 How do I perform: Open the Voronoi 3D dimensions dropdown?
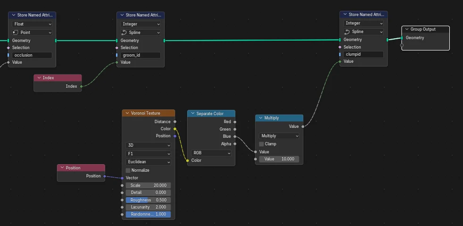[x=148, y=145]
